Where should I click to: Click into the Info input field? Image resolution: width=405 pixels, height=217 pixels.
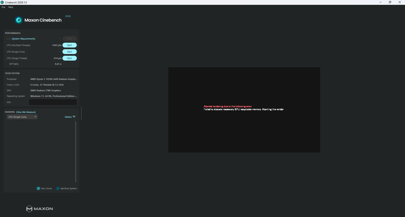coord(53,102)
